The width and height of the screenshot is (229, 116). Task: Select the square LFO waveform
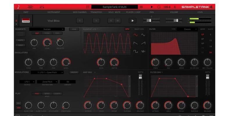[x=136, y=51]
